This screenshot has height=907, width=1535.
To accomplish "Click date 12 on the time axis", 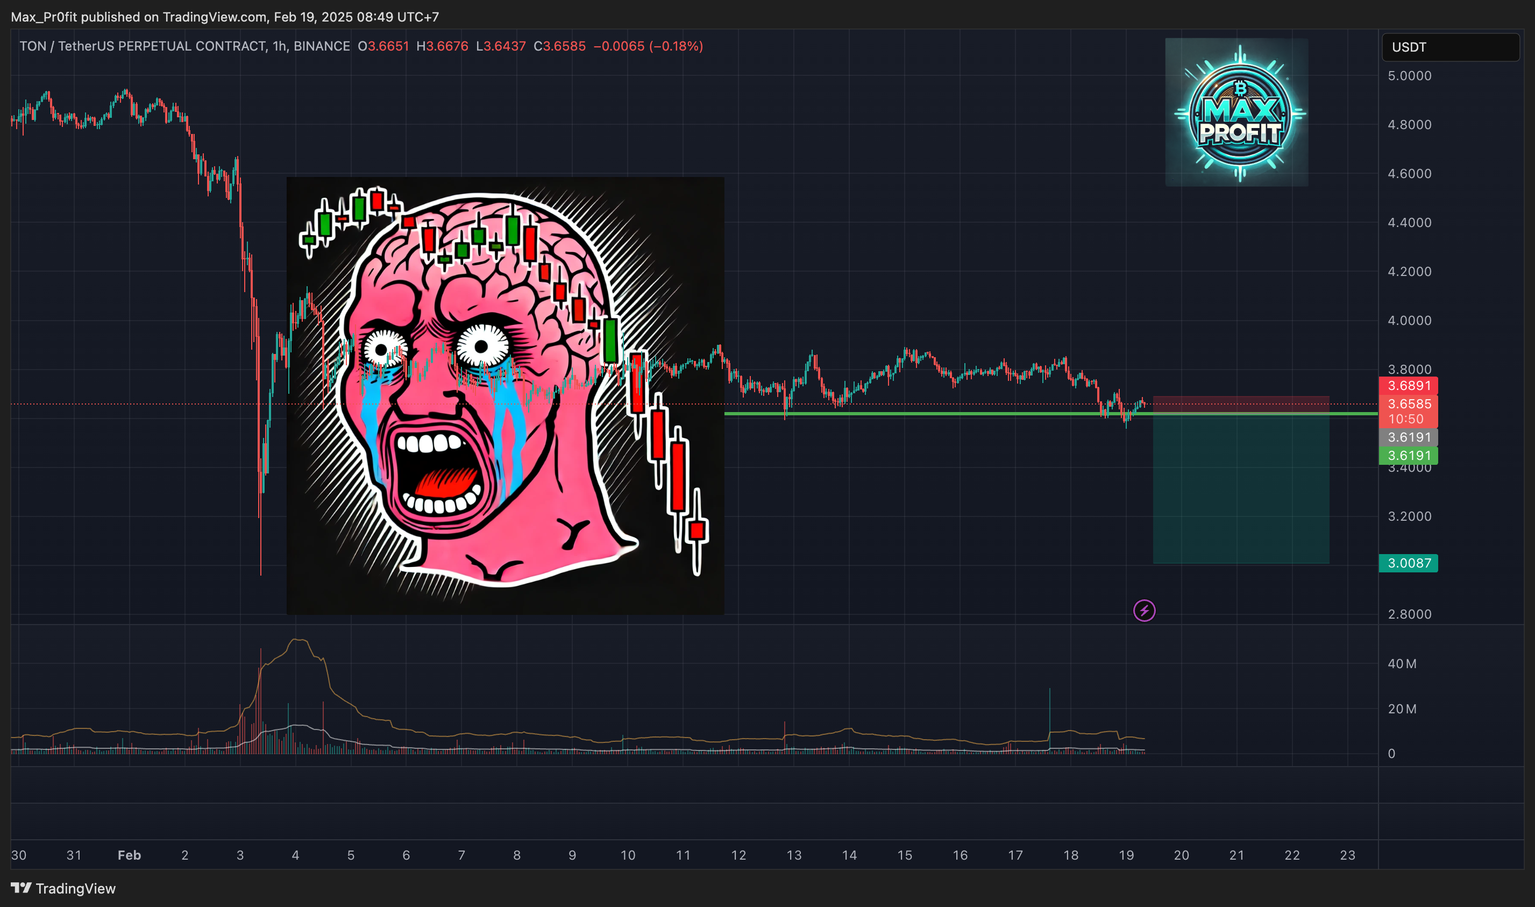I will click(738, 855).
